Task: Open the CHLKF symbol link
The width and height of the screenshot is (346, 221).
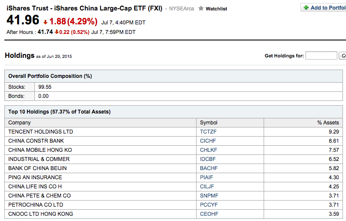Action: click(208, 150)
